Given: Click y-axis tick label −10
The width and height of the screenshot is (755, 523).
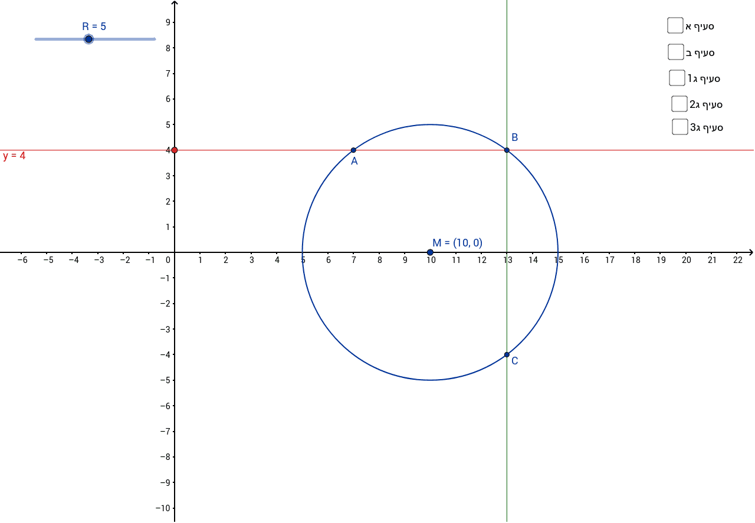Looking at the screenshot, I should [163, 508].
